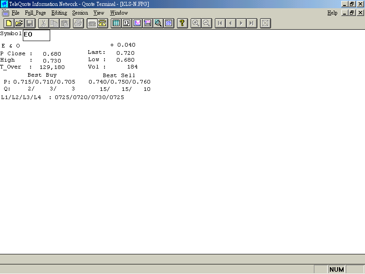
Task: Click the Last price value 0.720
Action: pyautogui.click(x=125, y=53)
